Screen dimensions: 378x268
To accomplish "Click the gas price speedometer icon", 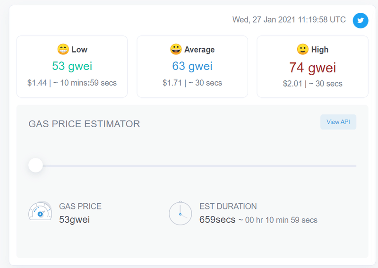I will [x=40, y=213].
